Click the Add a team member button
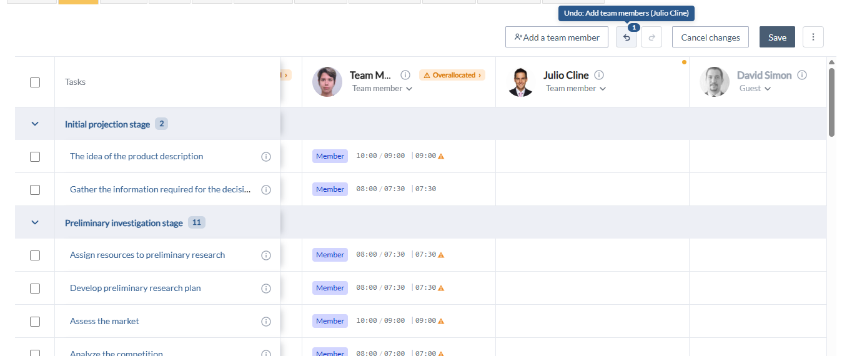 557,37
